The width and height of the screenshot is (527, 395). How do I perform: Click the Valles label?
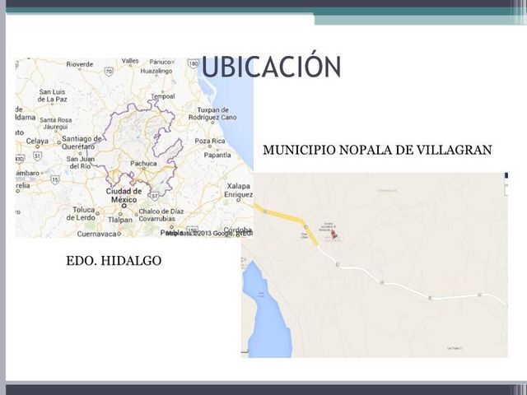click(x=130, y=61)
